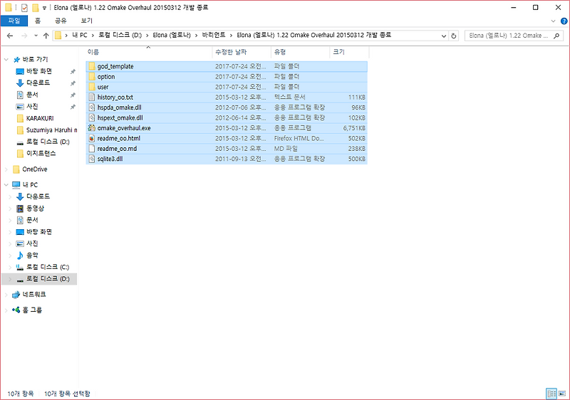This screenshot has width=570, height=400.
Task: Switch to large icons view layout
Action: tap(562, 394)
